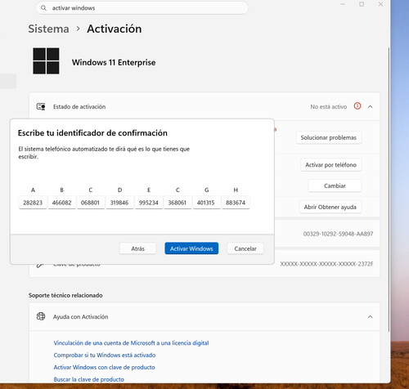Click the Windows logo icon

(x=46, y=61)
